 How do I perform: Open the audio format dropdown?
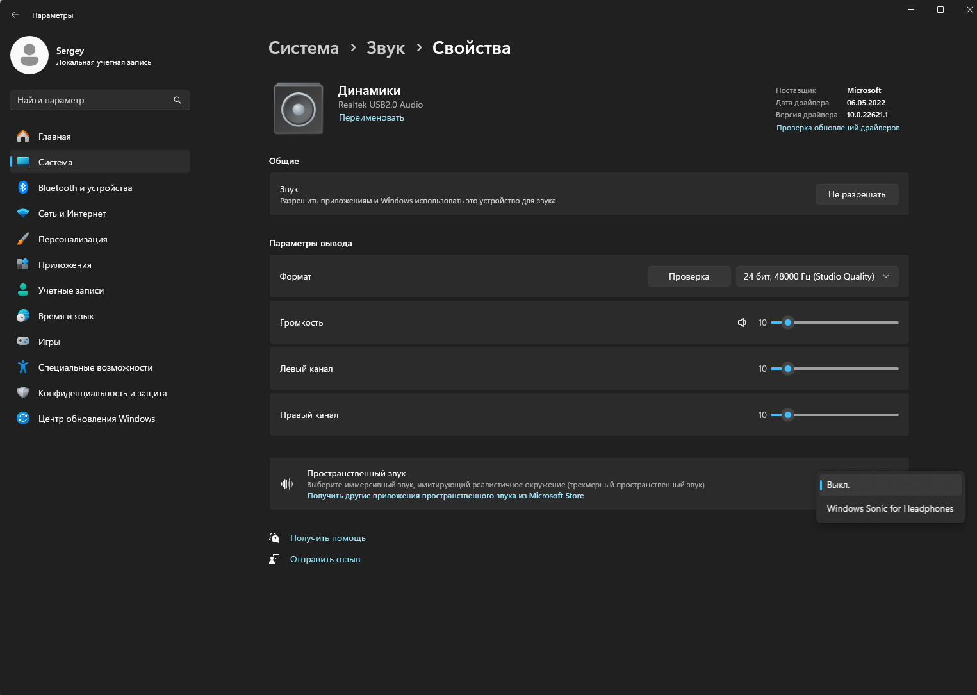point(816,276)
